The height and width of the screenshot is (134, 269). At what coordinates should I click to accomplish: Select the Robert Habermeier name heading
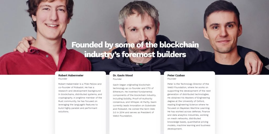point(71,75)
